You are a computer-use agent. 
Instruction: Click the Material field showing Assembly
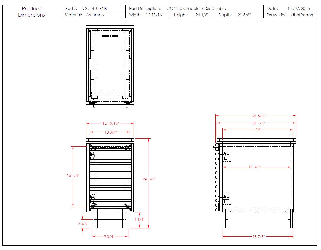click(95, 15)
